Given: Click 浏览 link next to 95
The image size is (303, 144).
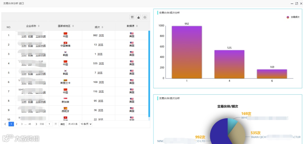Looking at the screenshot, I should [x=100, y=101].
